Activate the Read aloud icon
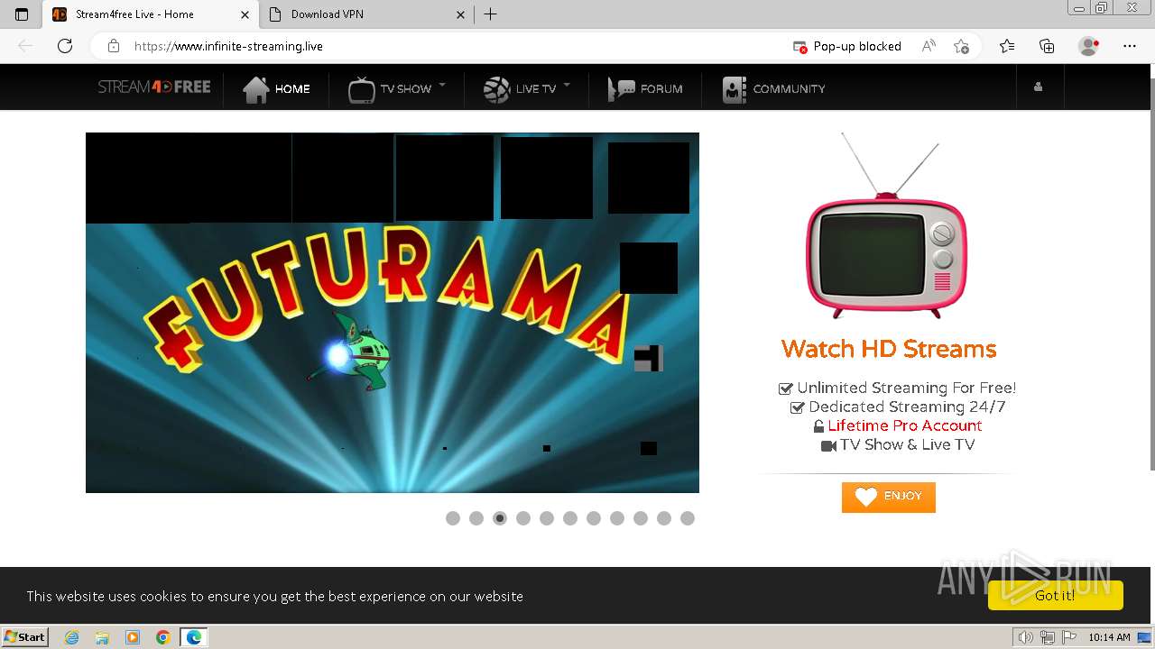 pyautogui.click(x=929, y=46)
